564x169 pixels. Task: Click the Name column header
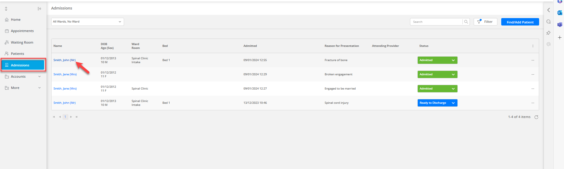coord(58,46)
